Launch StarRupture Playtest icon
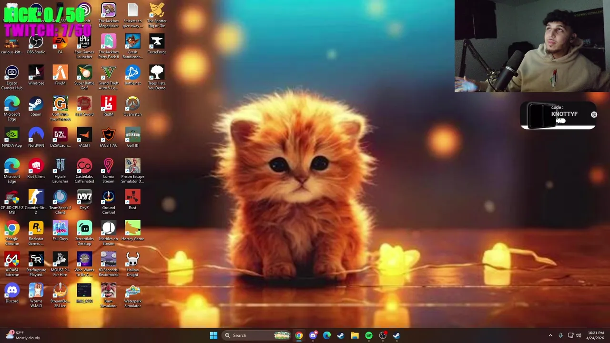 pyautogui.click(x=36, y=264)
